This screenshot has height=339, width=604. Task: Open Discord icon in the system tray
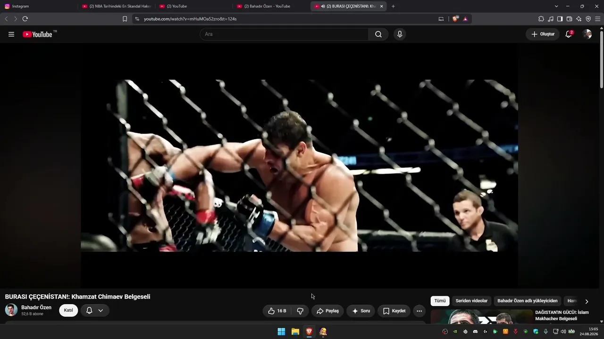click(x=475, y=331)
